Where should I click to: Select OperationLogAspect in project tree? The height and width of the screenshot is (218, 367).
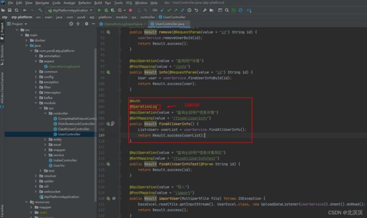(x=62, y=67)
